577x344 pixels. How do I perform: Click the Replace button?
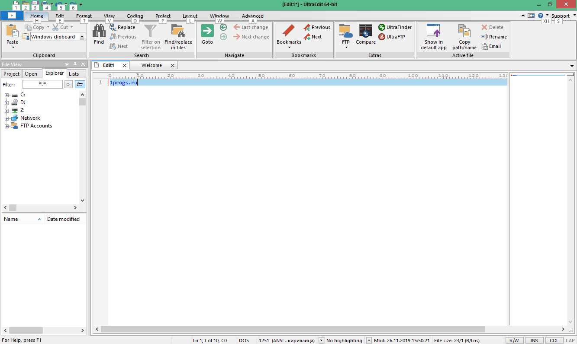[x=122, y=27]
